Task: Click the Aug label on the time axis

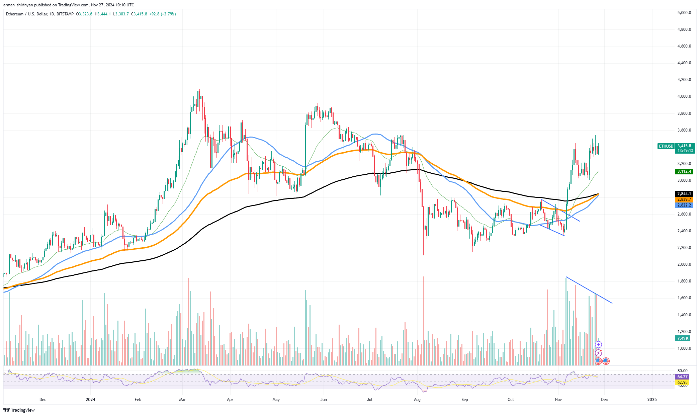Action: point(417,399)
